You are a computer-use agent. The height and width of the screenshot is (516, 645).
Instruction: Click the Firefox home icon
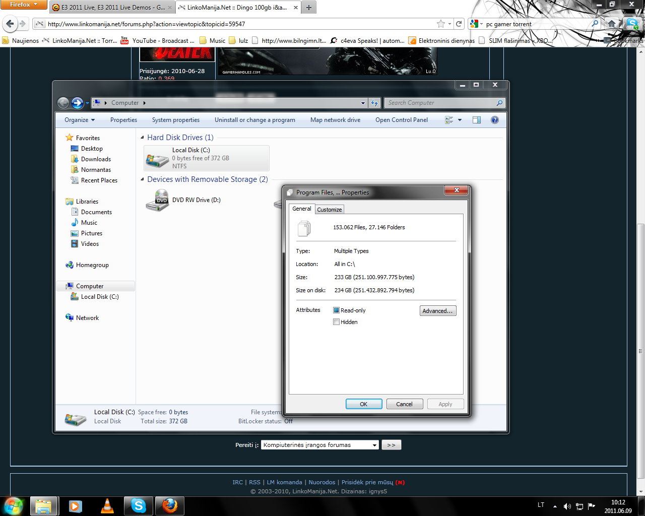611,24
